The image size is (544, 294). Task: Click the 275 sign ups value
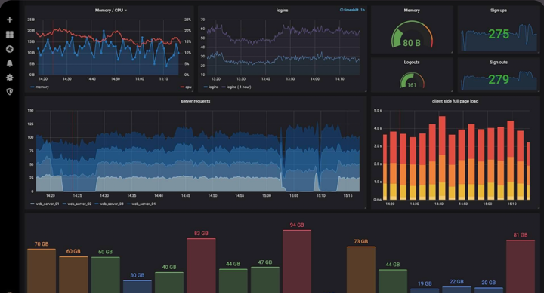coord(499,34)
